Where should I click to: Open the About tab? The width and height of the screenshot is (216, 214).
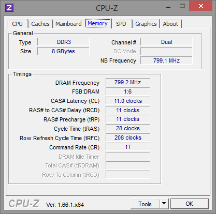170,24
